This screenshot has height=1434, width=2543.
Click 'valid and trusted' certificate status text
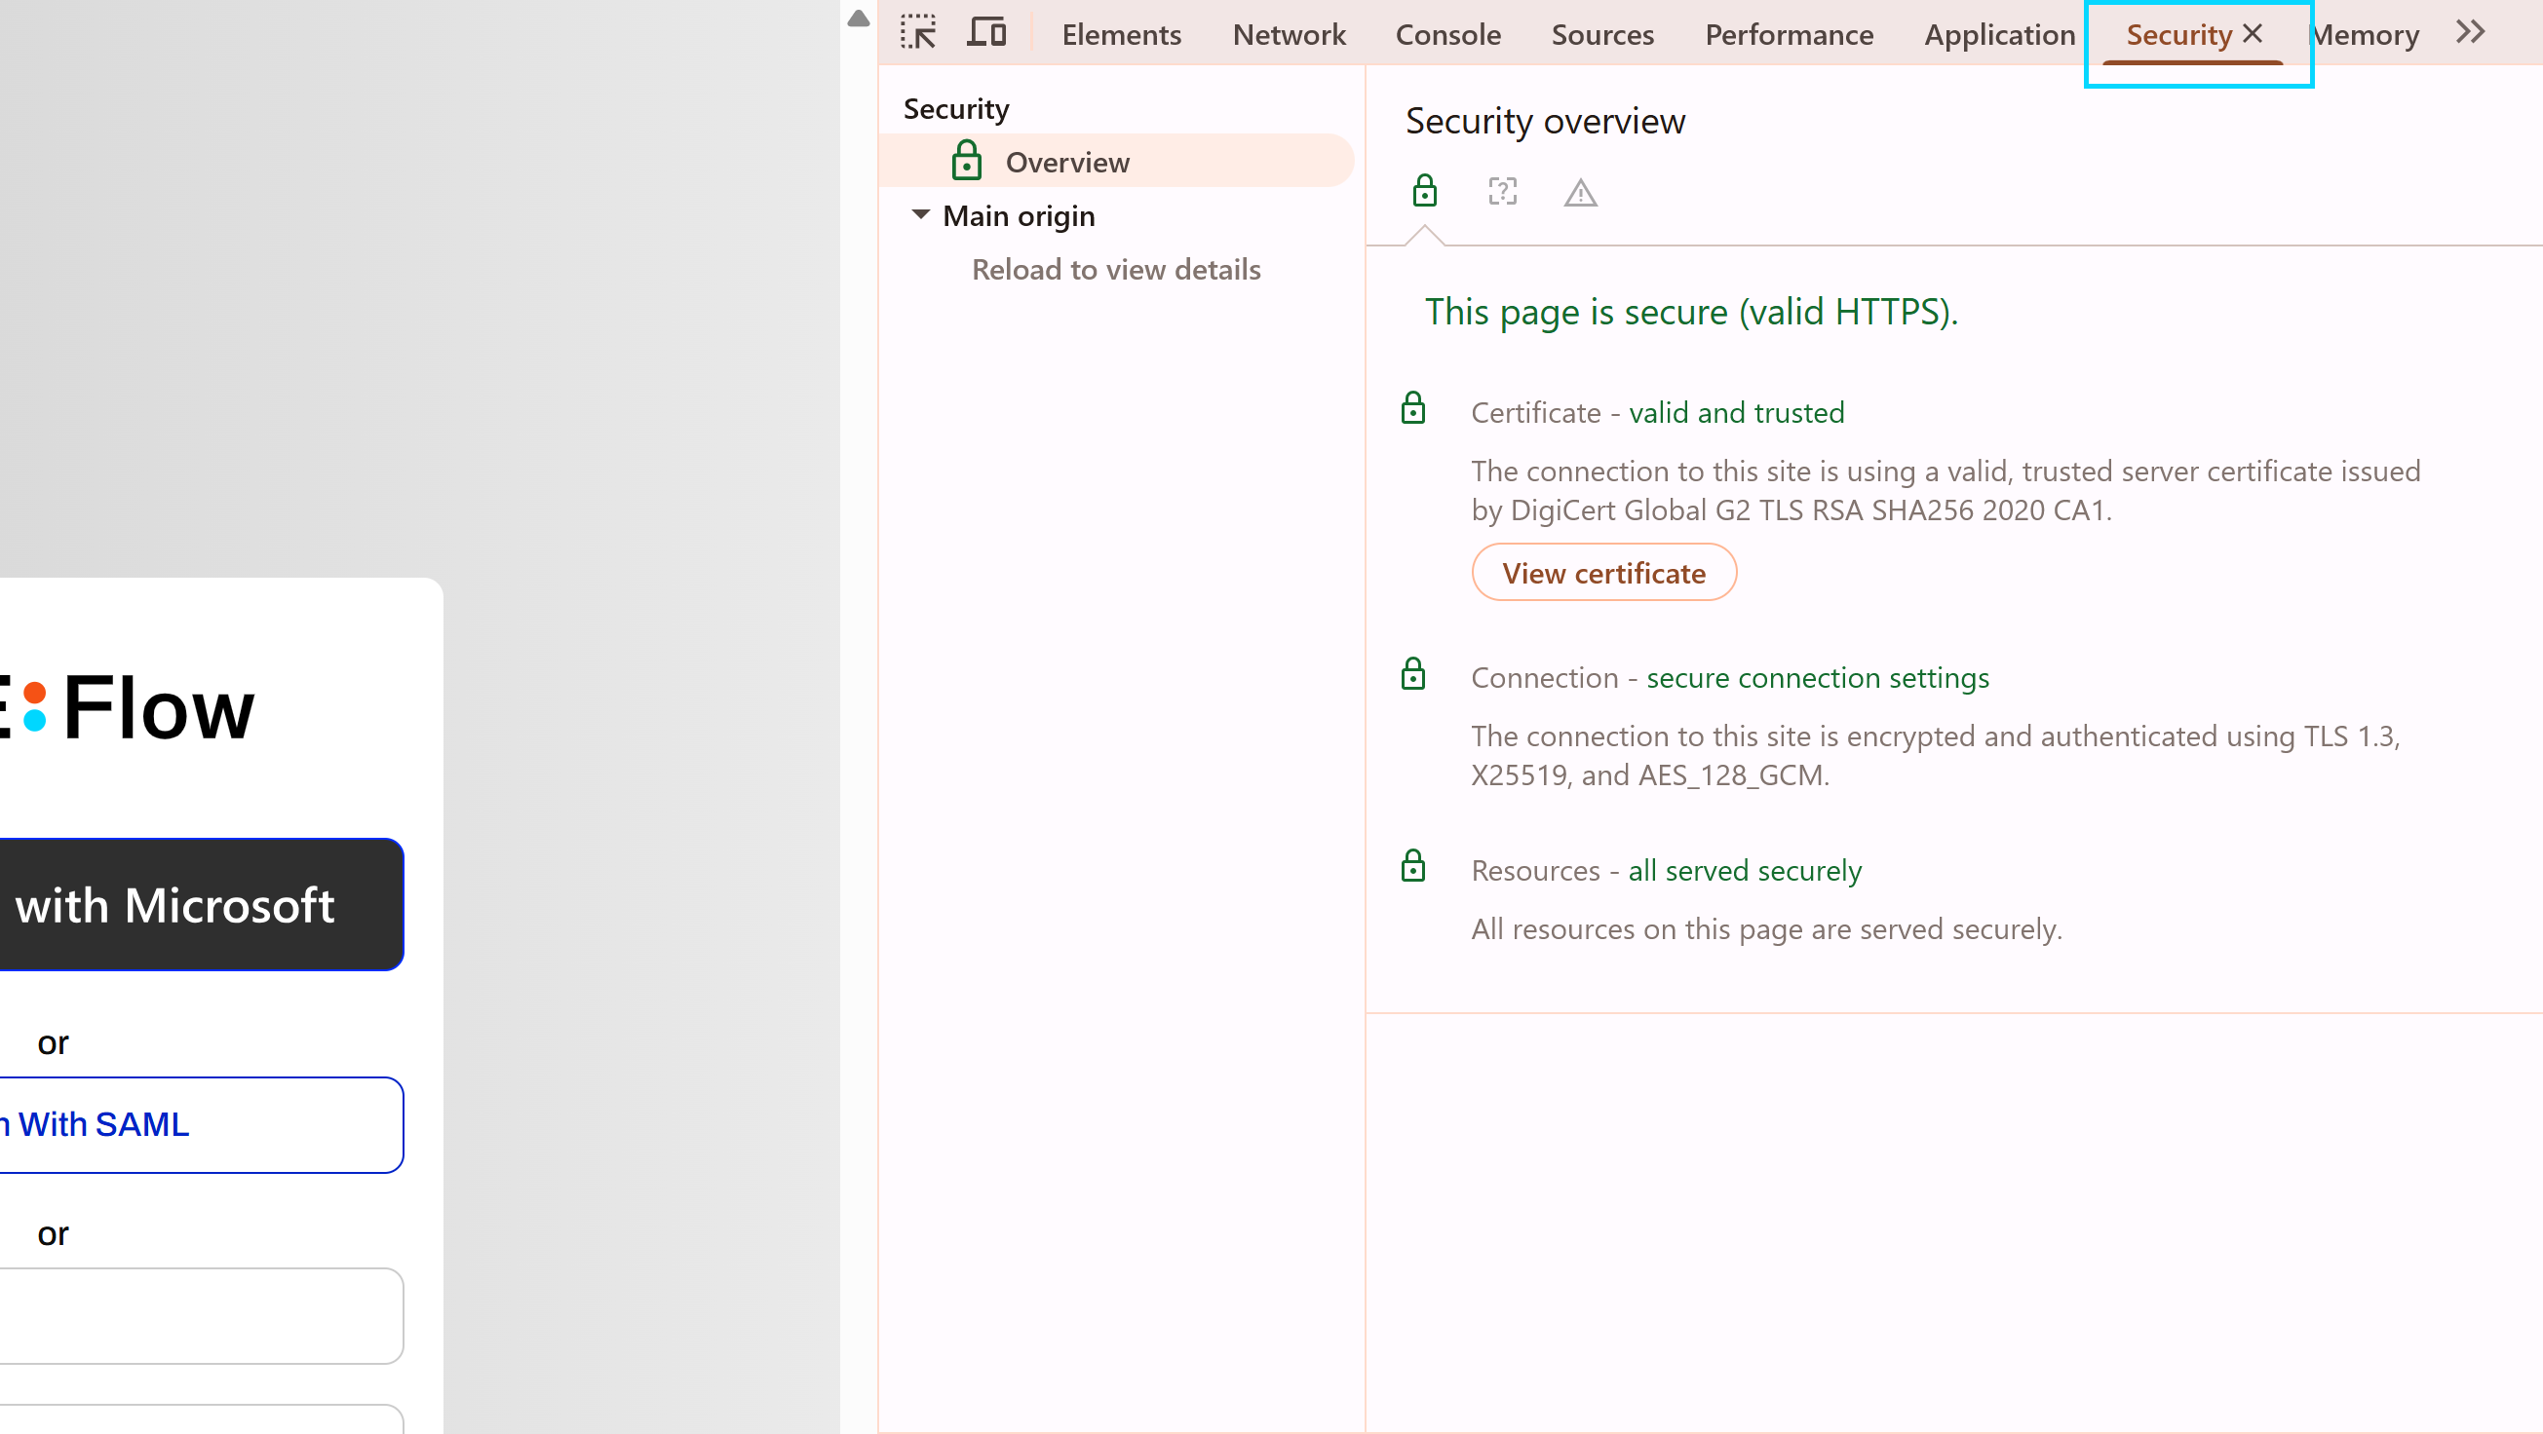click(x=1736, y=412)
